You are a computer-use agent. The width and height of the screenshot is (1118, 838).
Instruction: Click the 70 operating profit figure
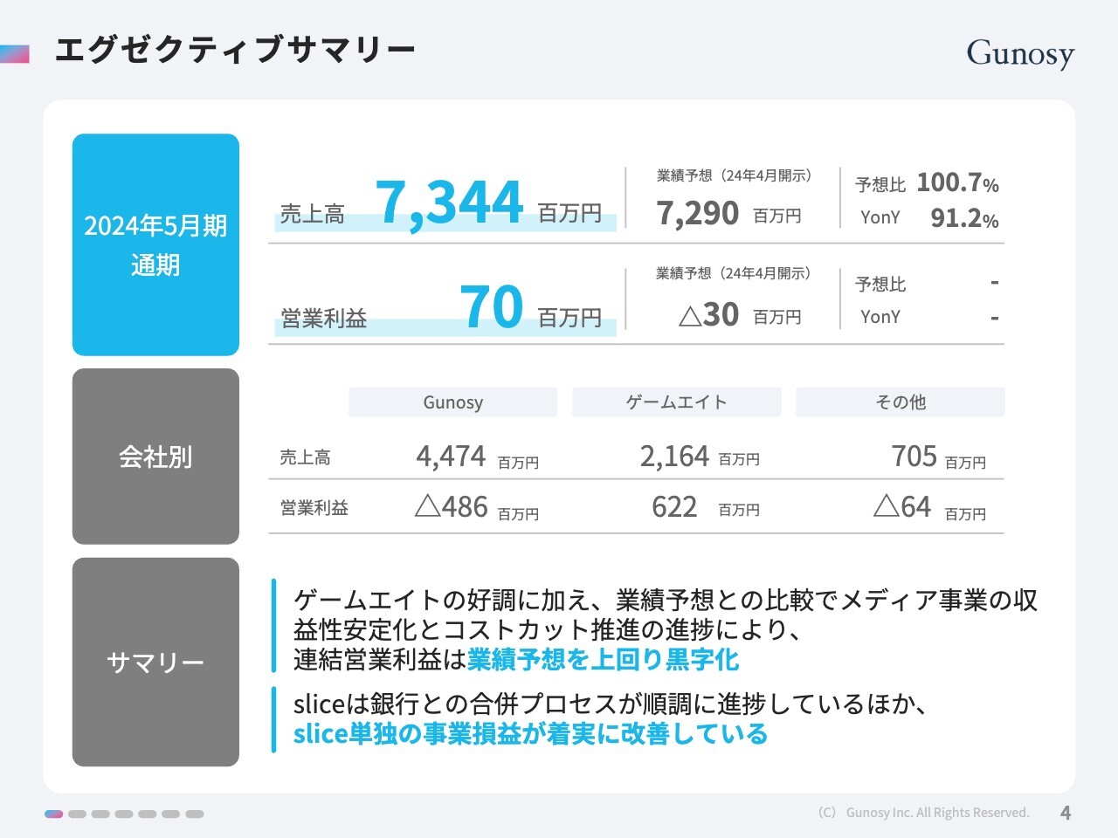click(x=491, y=307)
